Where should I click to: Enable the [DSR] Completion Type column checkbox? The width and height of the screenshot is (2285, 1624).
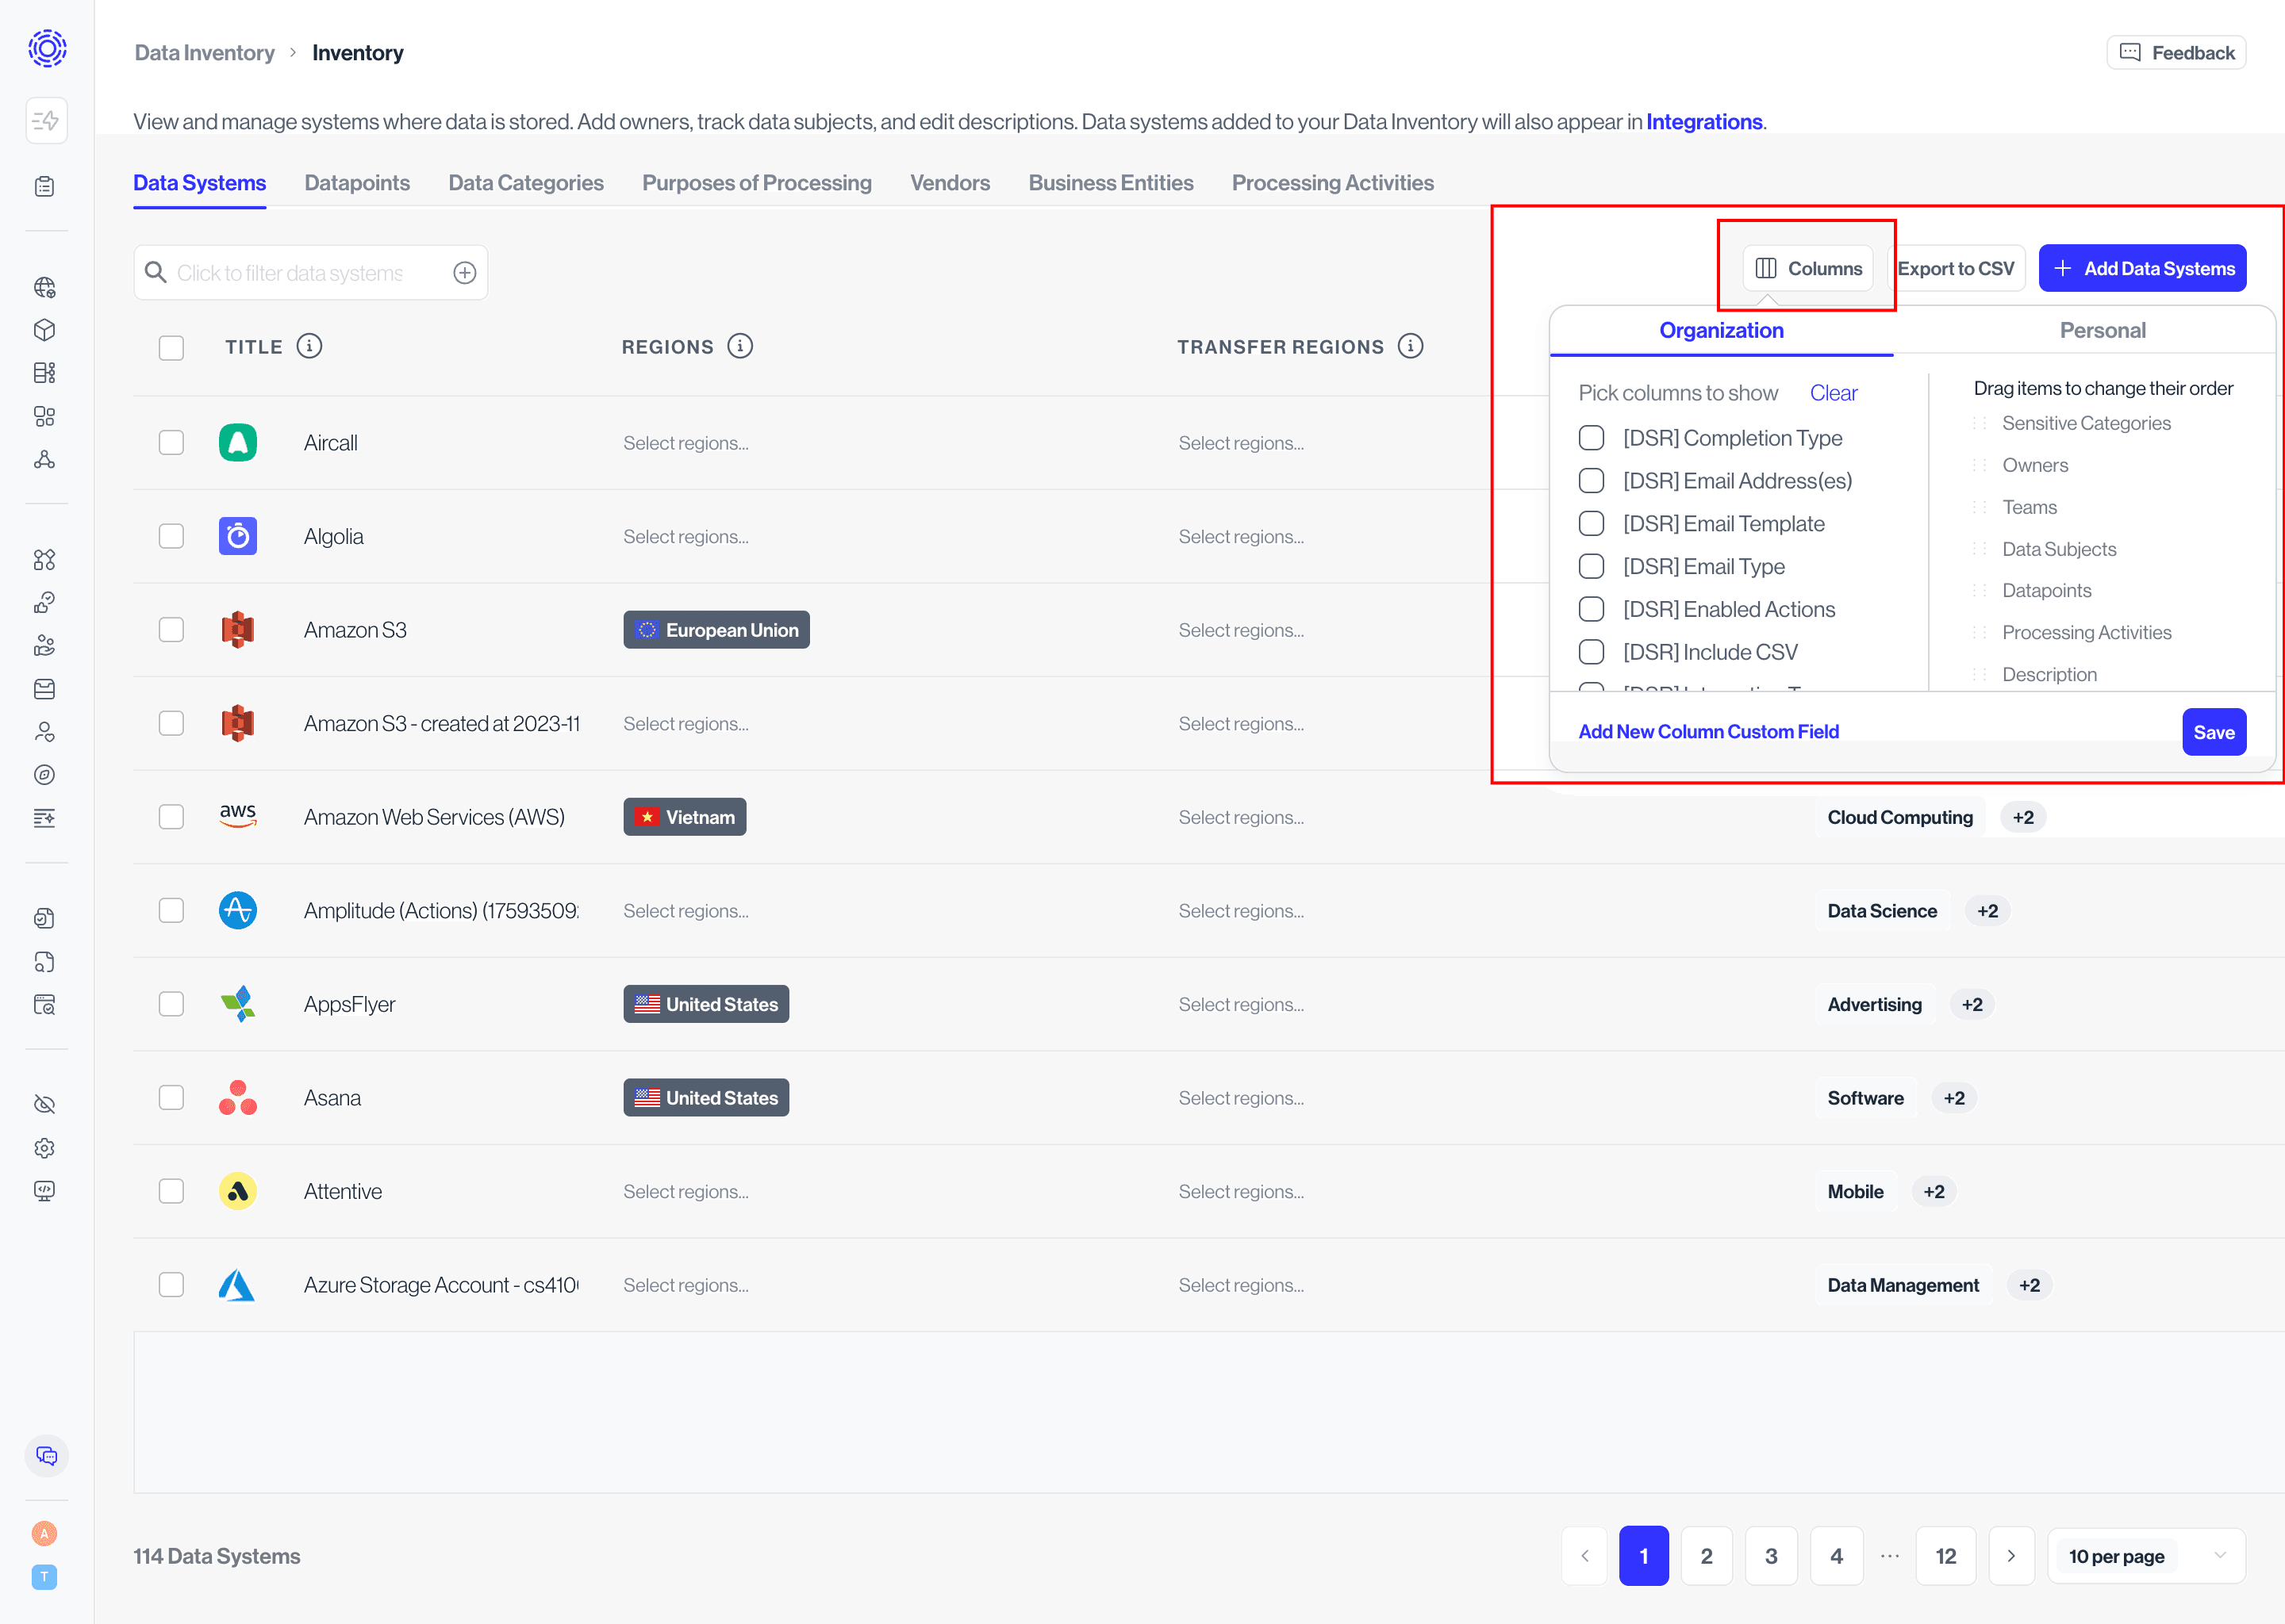pyautogui.click(x=1592, y=438)
